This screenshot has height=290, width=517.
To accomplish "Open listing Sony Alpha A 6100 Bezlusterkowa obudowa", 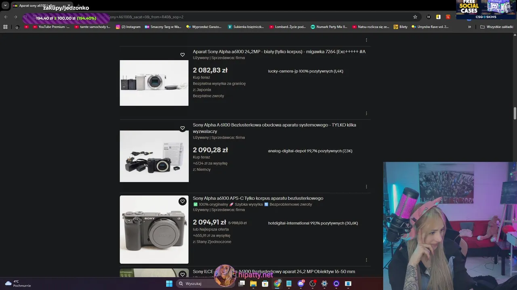I will click(x=274, y=128).
